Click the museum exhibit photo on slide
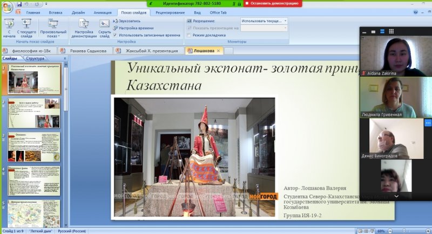 pos(194,157)
